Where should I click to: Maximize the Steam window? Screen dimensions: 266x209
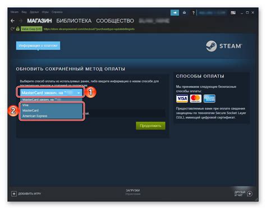(x=247, y=13)
